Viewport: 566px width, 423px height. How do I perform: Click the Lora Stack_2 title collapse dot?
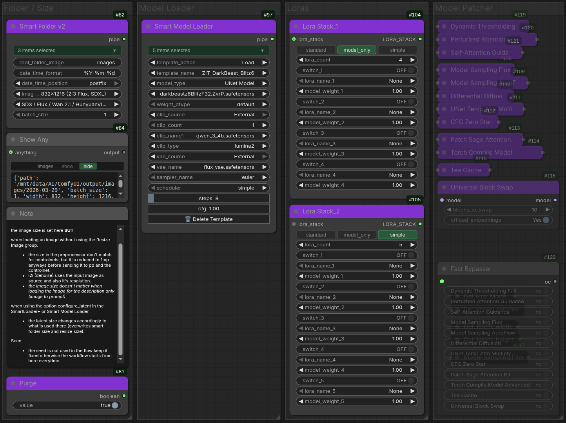[296, 211]
